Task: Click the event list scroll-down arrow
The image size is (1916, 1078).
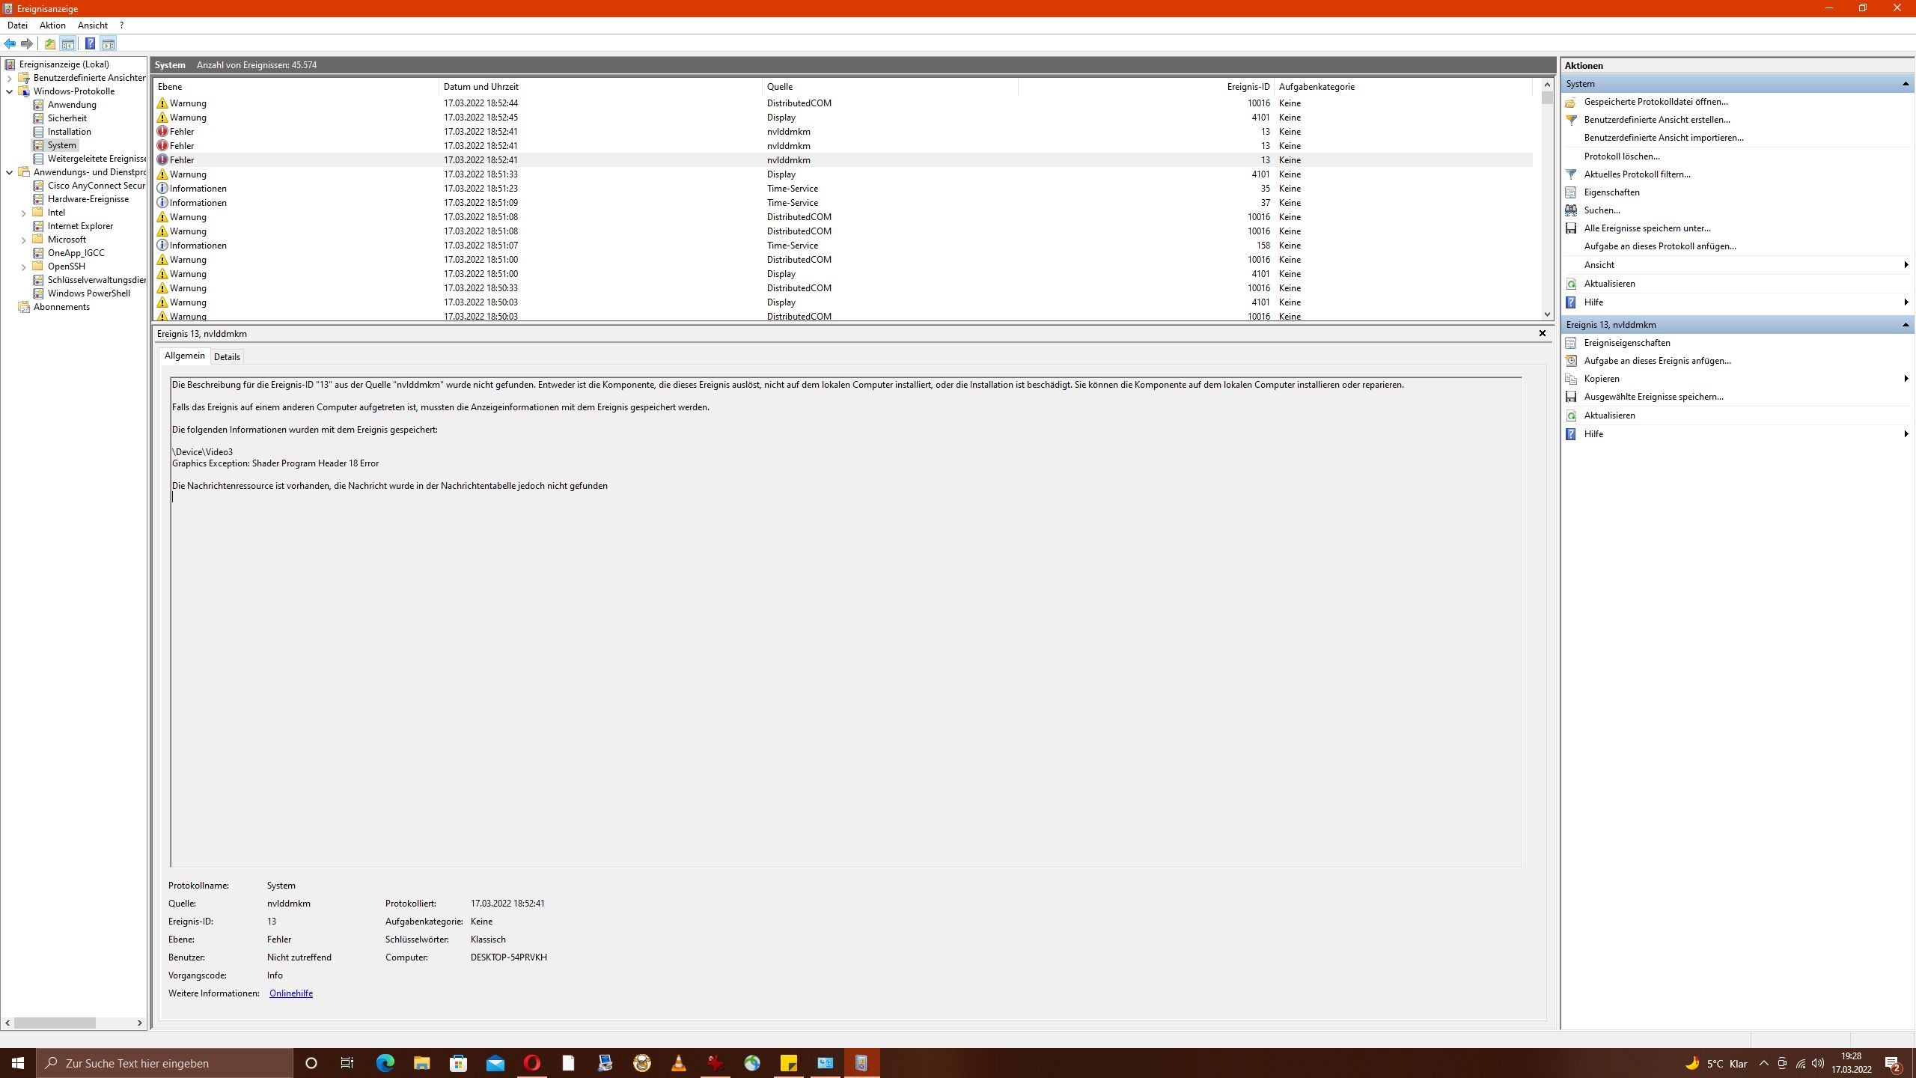Action: tap(1547, 314)
